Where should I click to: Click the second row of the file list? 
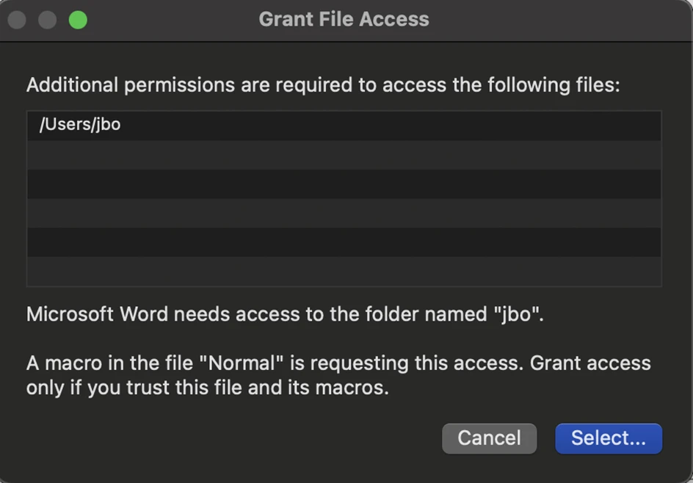344,155
